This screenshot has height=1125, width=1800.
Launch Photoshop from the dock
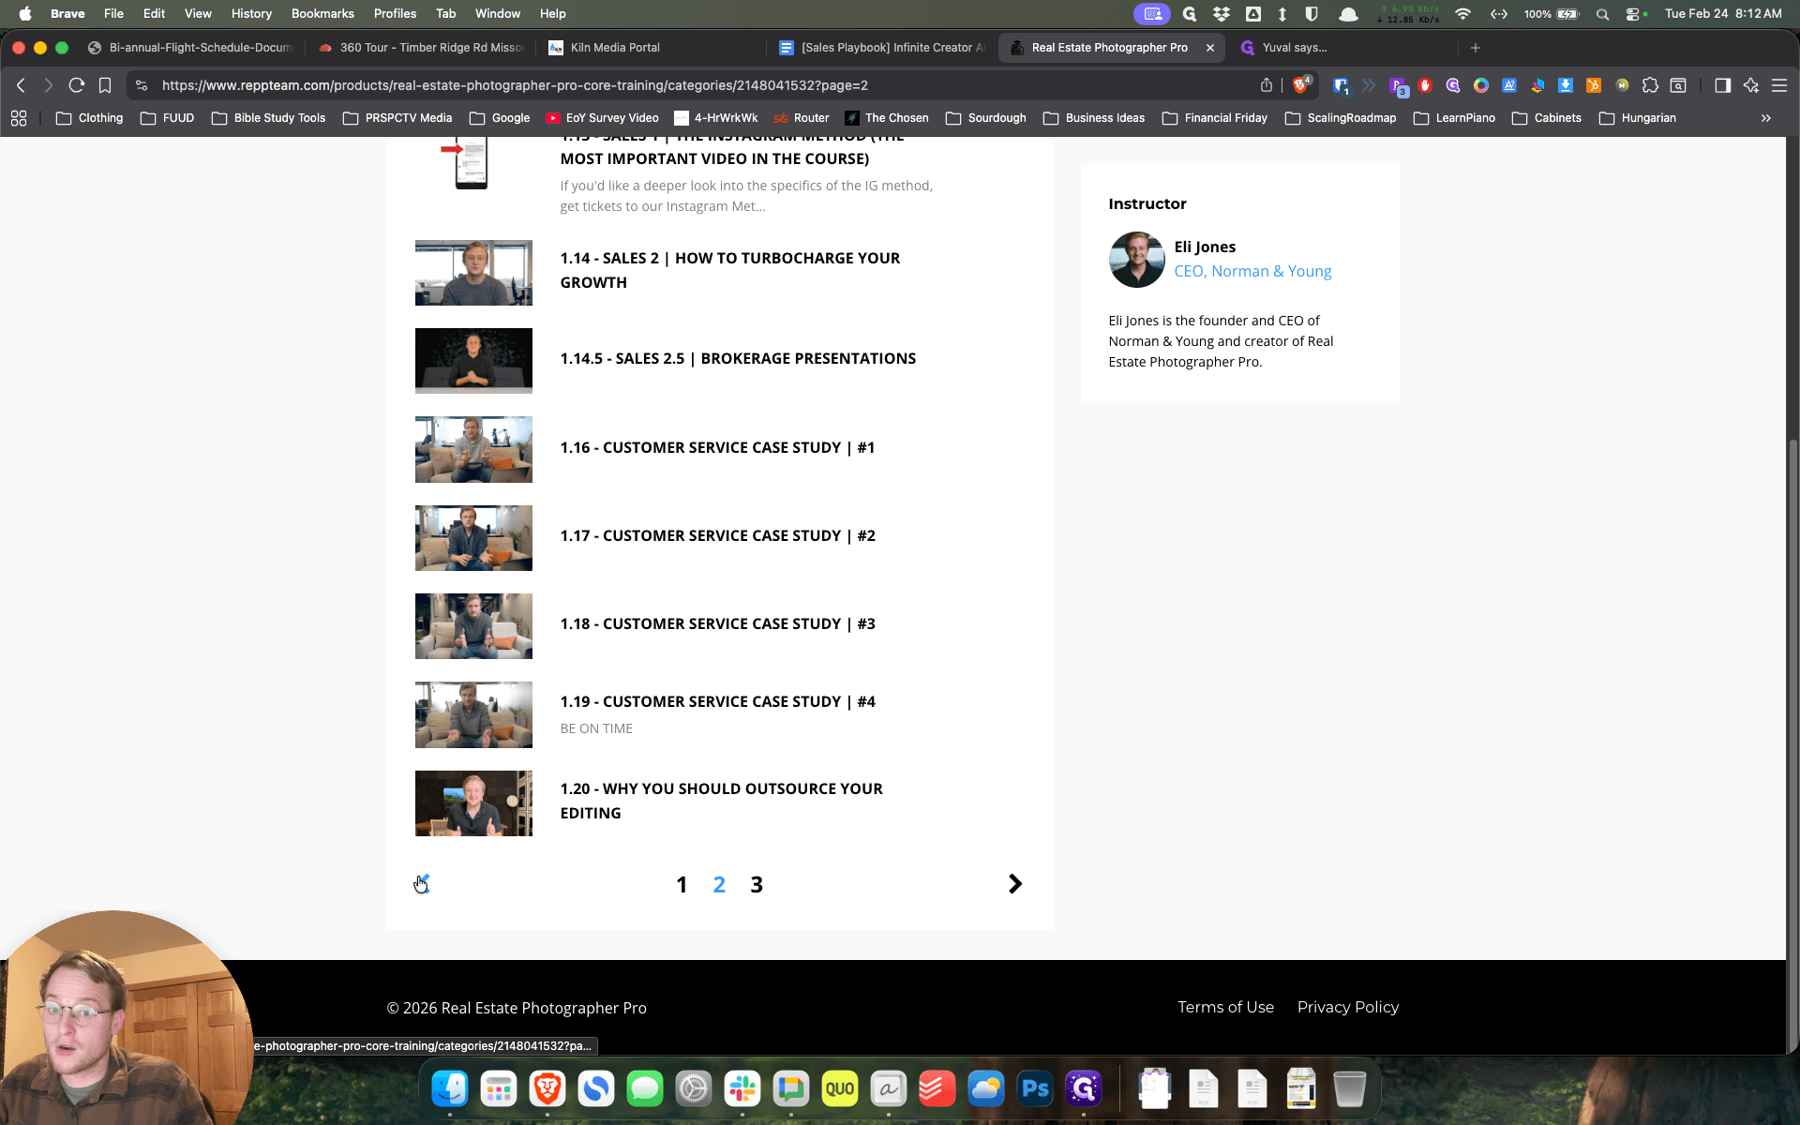[1035, 1088]
